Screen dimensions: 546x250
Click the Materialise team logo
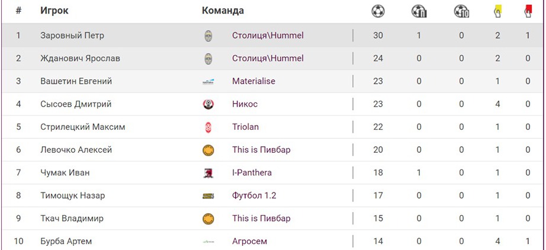click(x=208, y=81)
